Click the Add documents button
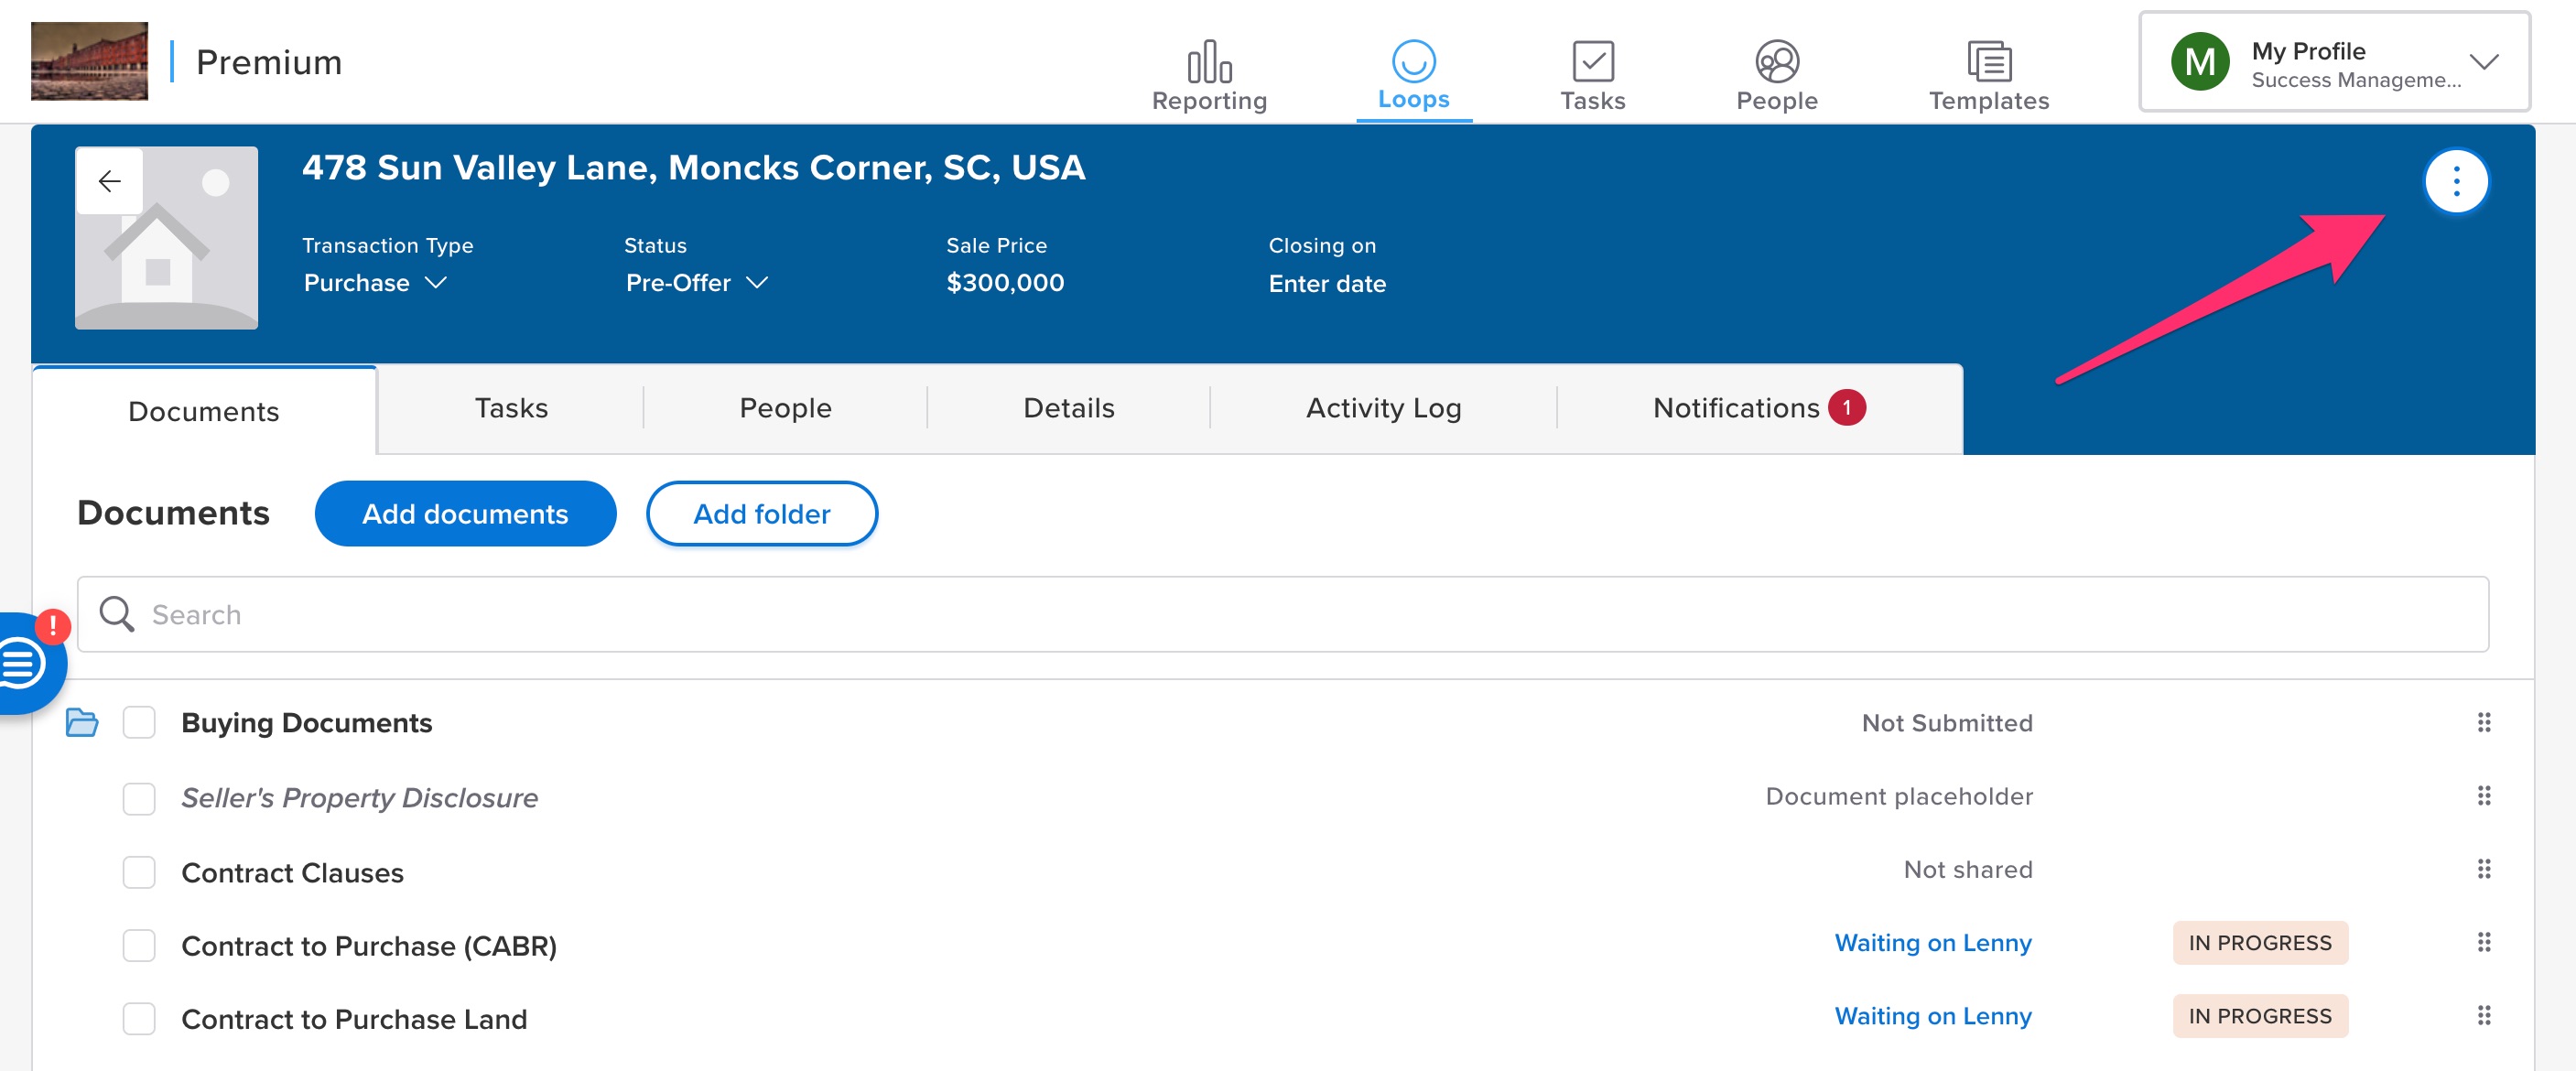 coord(465,514)
